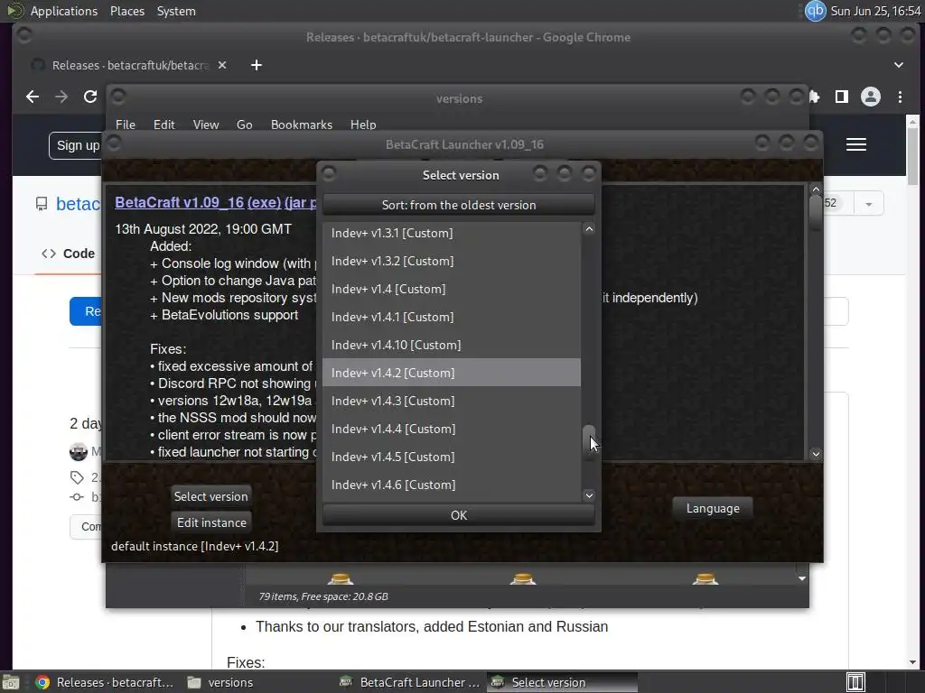Switch to BetaCraft Launcher taskbar item

point(411,682)
